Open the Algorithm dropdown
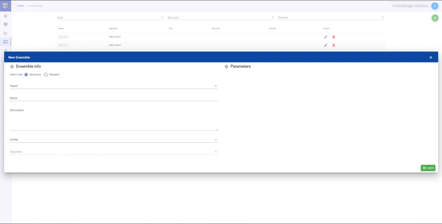The height and width of the screenshot is (224, 442). point(216,151)
